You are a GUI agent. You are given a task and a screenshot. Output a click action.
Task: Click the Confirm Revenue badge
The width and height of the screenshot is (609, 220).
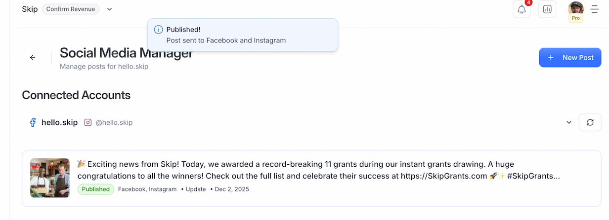tap(71, 9)
